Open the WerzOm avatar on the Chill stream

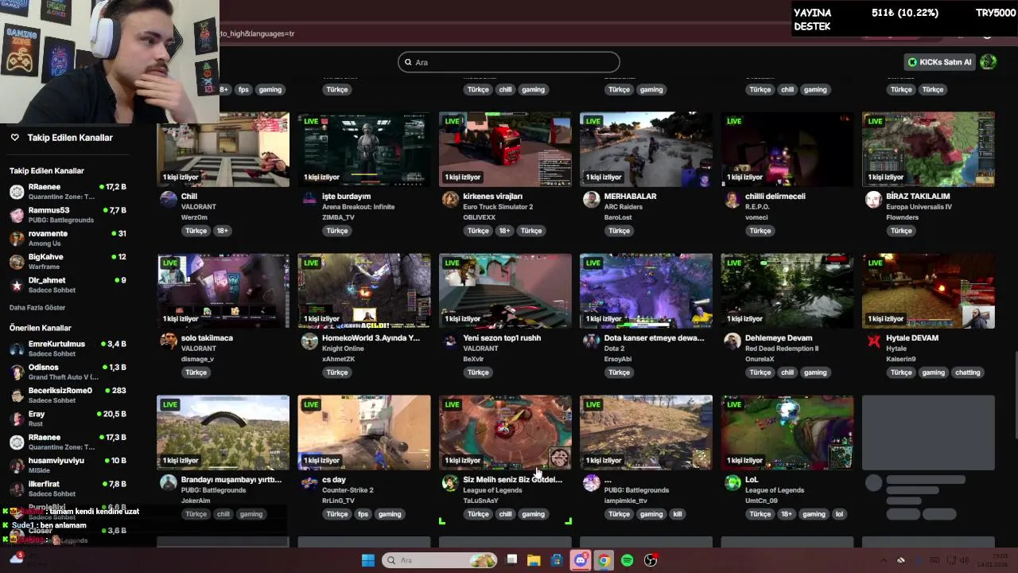click(168, 199)
